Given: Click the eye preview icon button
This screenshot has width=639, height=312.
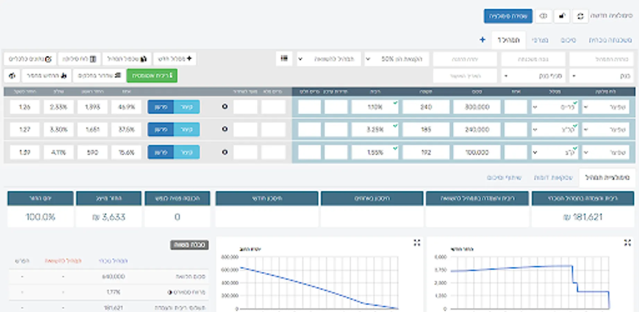Looking at the screenshot, I should (x=543, y=16).
